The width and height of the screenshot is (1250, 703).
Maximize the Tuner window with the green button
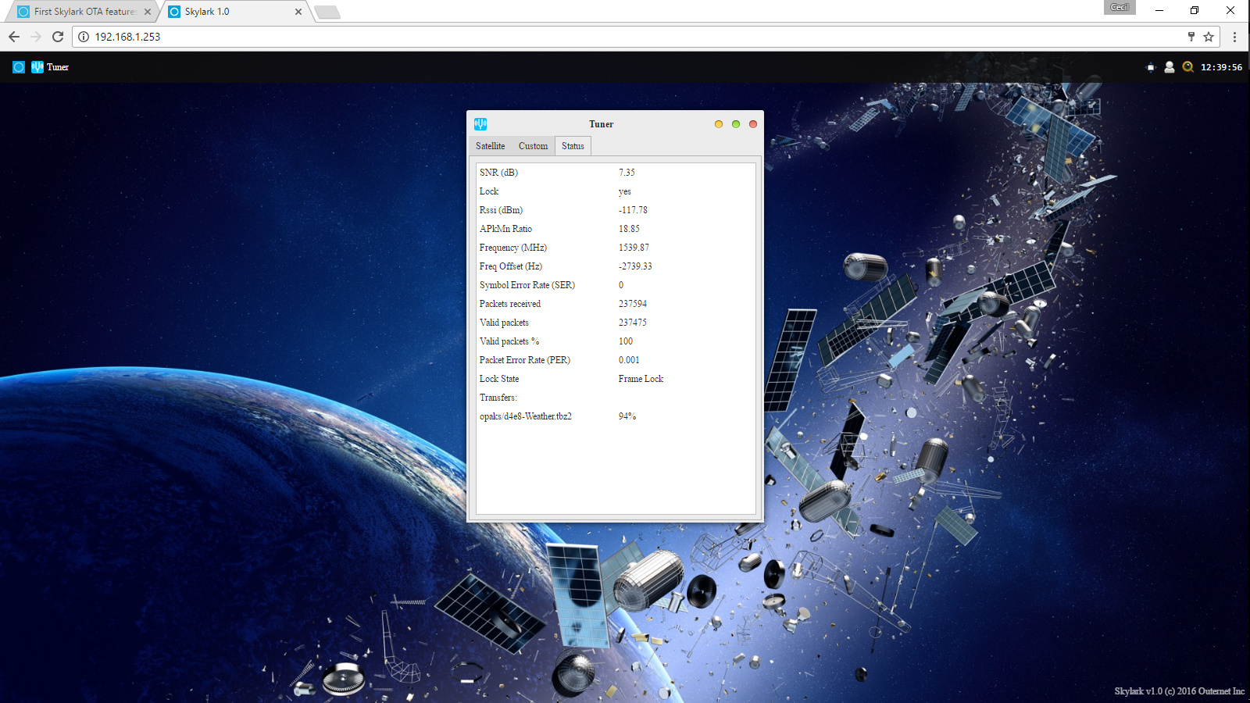point(736,124)
